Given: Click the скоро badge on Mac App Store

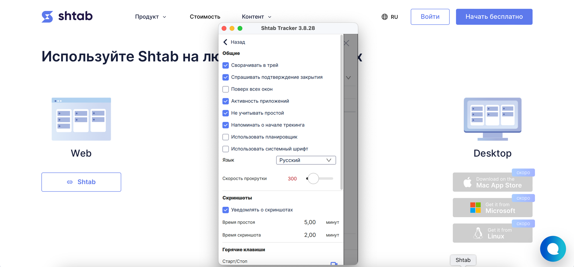Looking at the screenshot, I should pyautogui.click(x=523, y=173).
